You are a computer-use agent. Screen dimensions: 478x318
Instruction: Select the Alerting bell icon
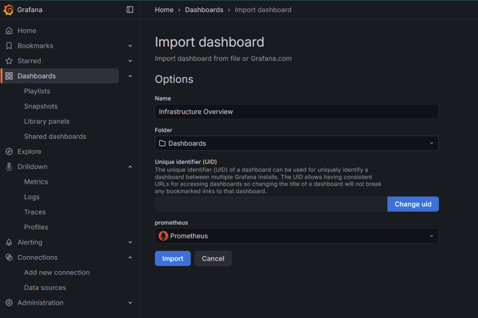coord(9,242)
